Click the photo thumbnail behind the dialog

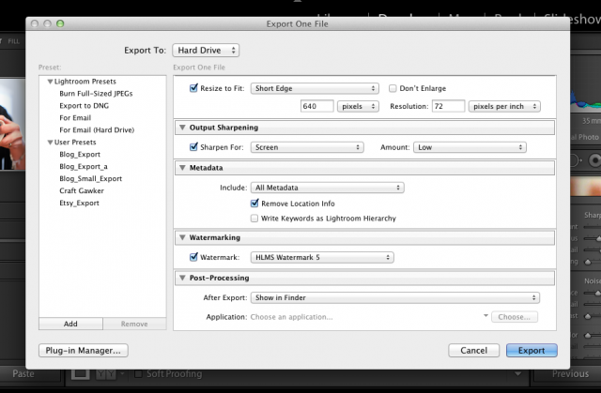click(12, 124)
